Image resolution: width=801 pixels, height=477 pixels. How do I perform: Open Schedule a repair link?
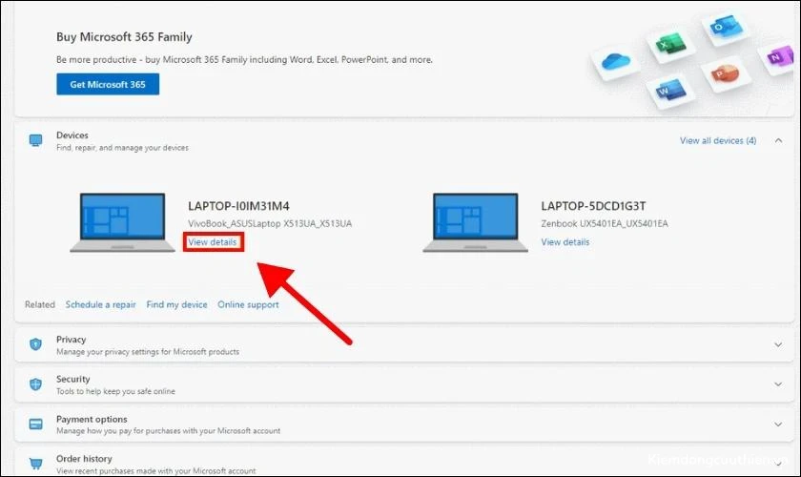pyautogui.click(x=101, y=304)
